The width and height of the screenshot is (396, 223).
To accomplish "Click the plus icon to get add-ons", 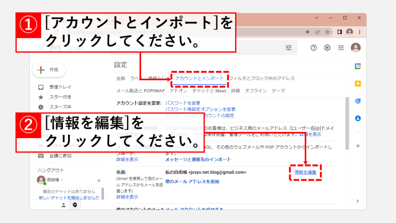I will coord(358,146).
